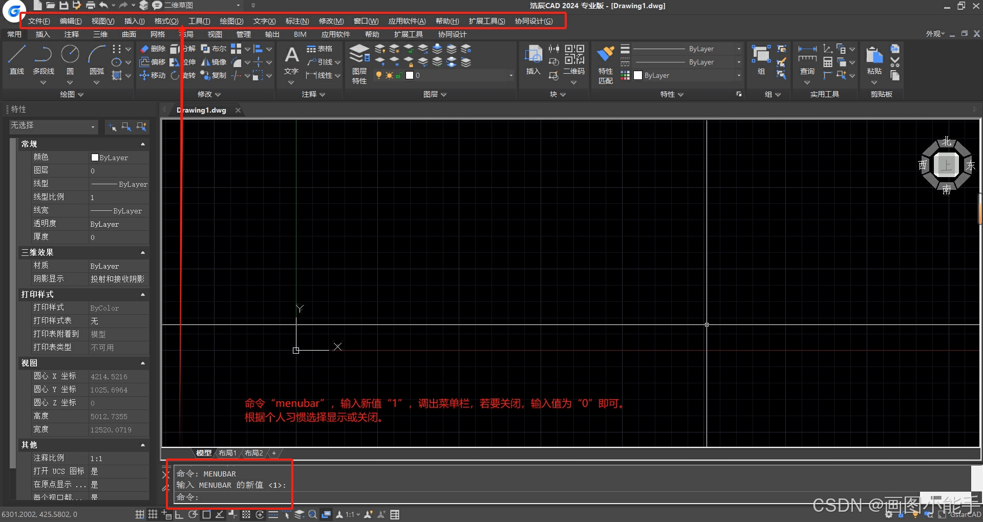This screenshot has height=522, width=983.
Task: Click the Group (组) tool
Action: click(761, 60)
